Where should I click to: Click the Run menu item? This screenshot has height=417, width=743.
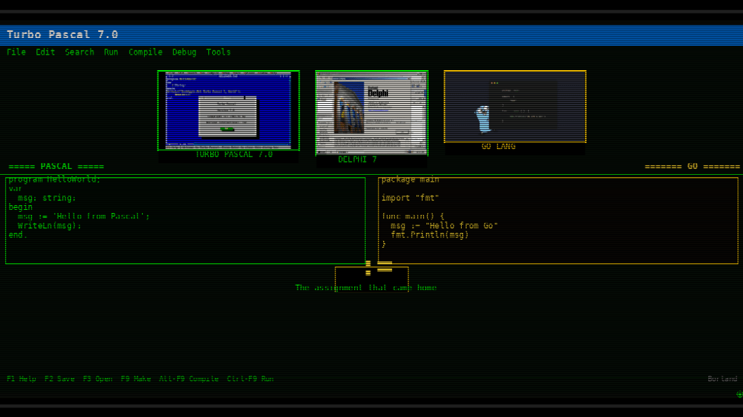[x=111, y=52]
